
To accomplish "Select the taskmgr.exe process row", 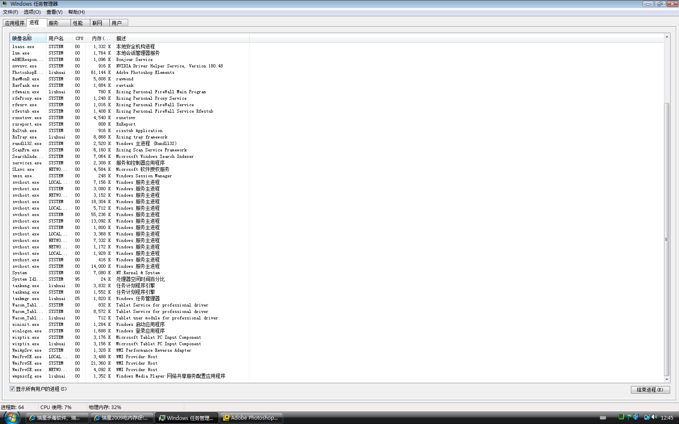I will pos(129,298).
